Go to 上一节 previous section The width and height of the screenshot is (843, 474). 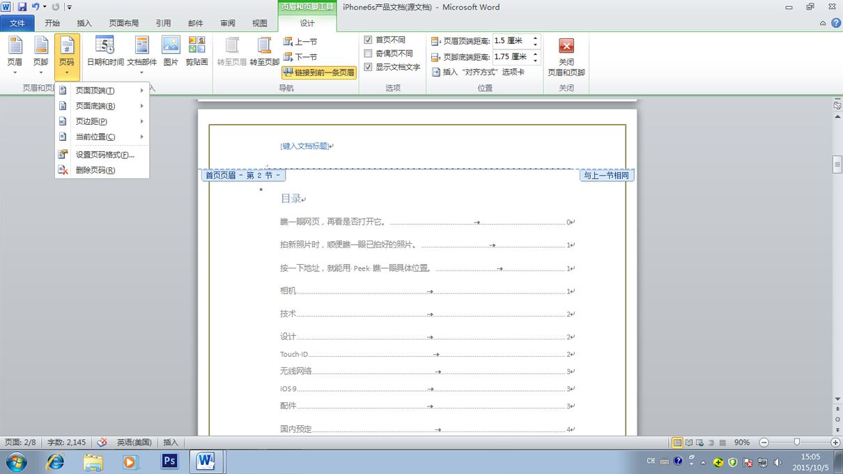coord(300,42)
